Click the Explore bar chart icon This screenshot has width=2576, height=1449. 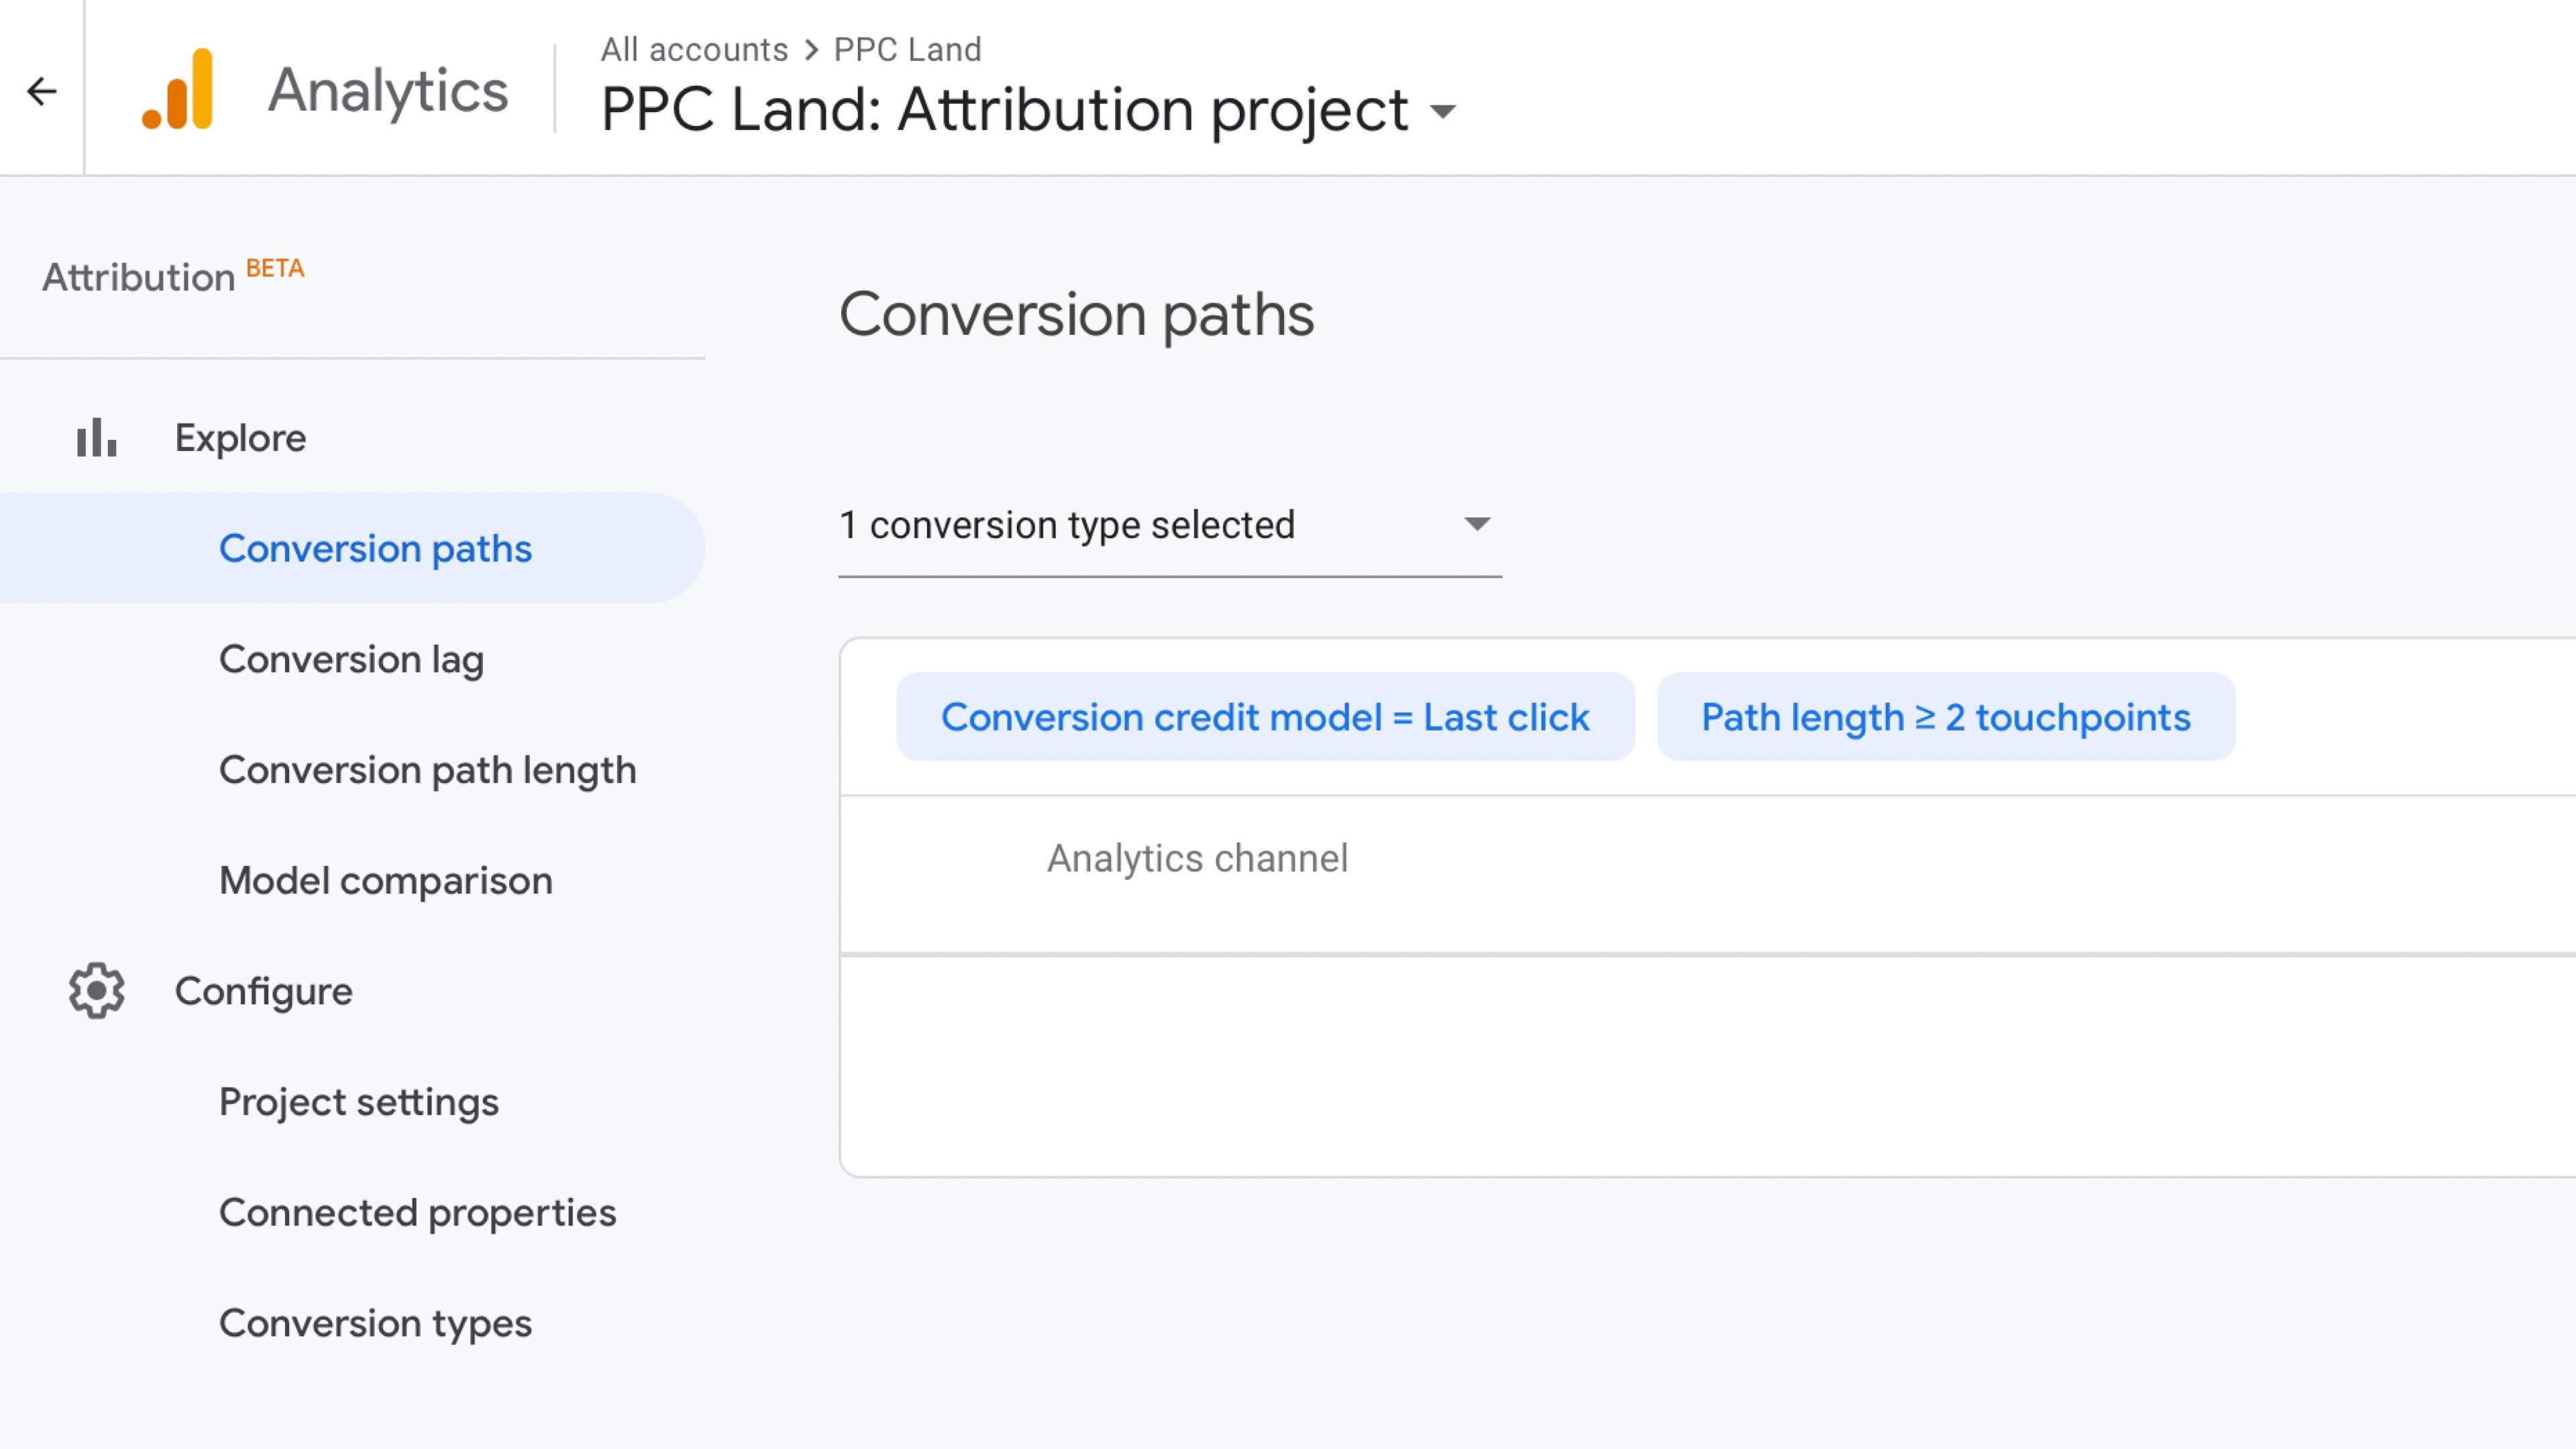point(96,438)
